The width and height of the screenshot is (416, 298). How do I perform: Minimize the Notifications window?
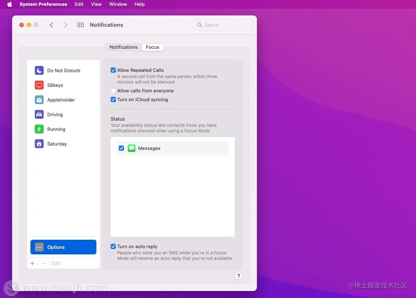pos(29,25)
